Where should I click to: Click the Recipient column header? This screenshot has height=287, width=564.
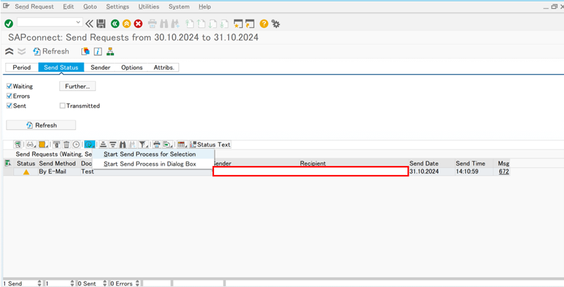(x=313, y=164)
